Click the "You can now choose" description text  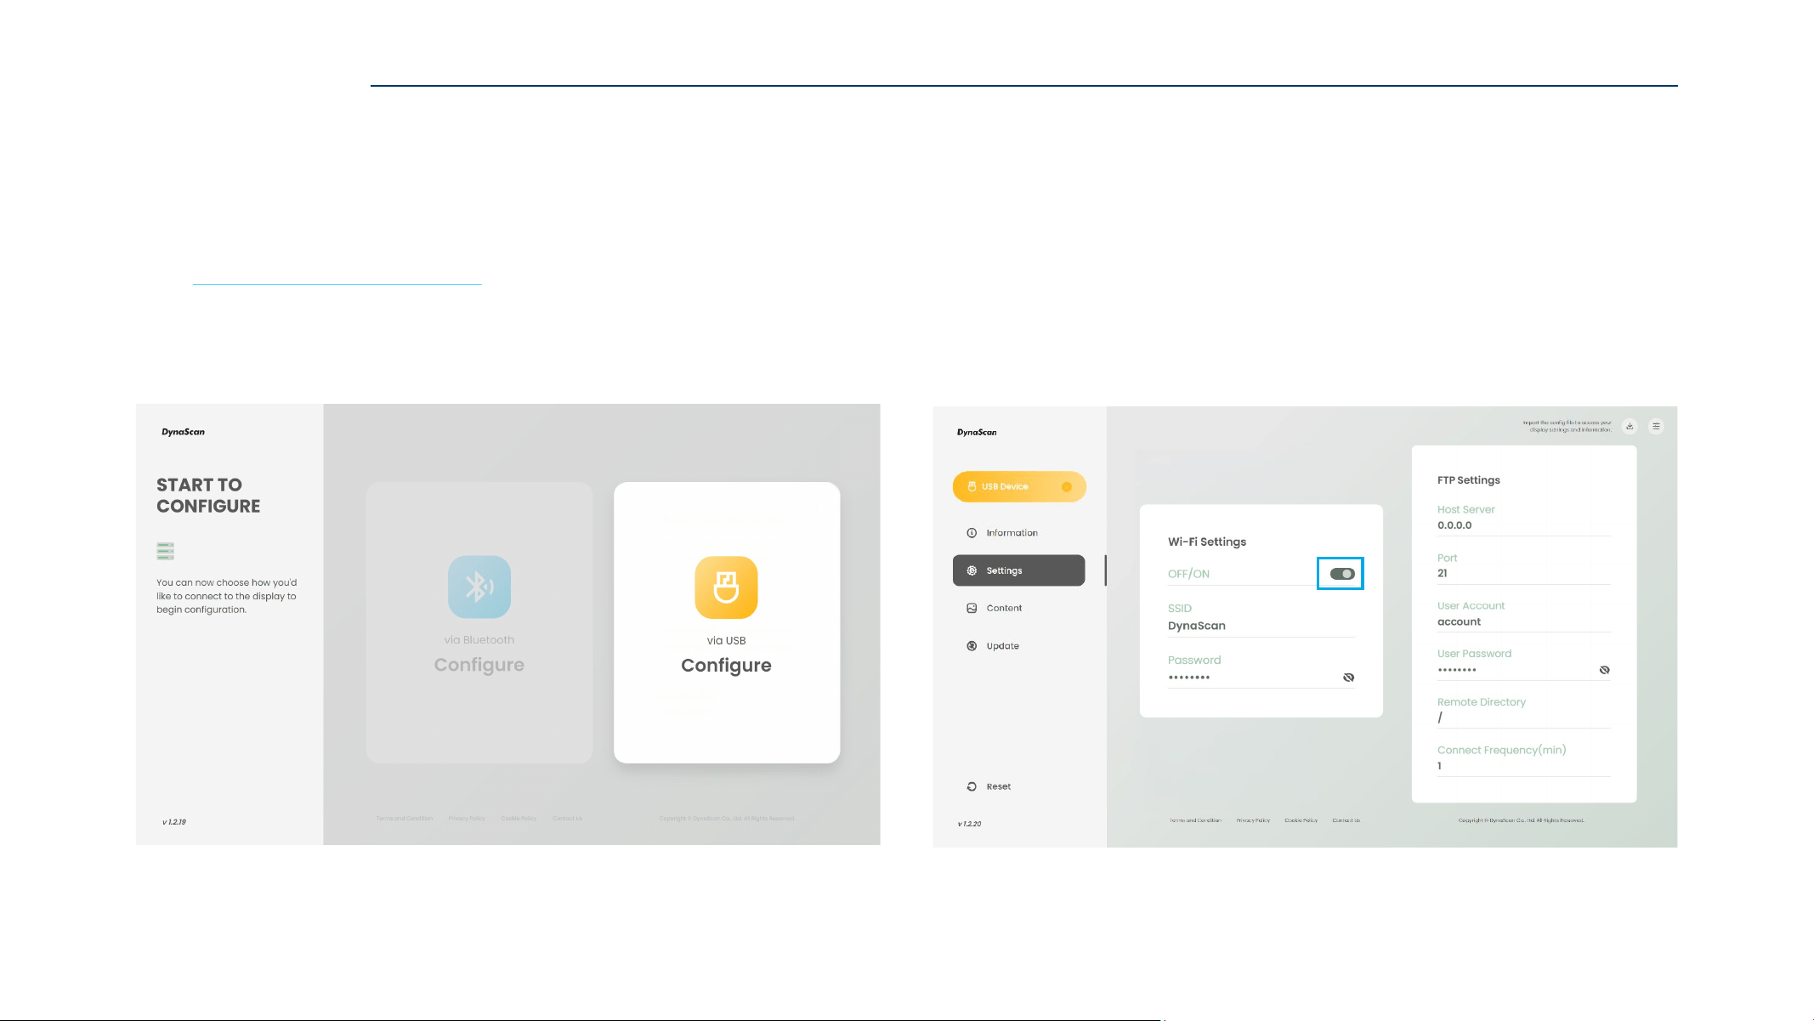[226, 596]
